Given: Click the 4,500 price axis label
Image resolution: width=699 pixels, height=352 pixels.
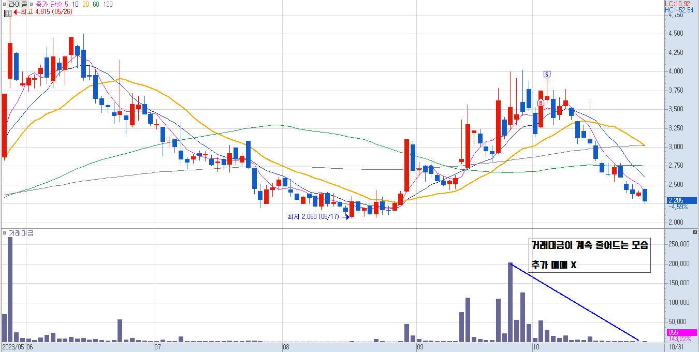Looking at the screenshot, I should pyautogui.click(x=675, y=34).
